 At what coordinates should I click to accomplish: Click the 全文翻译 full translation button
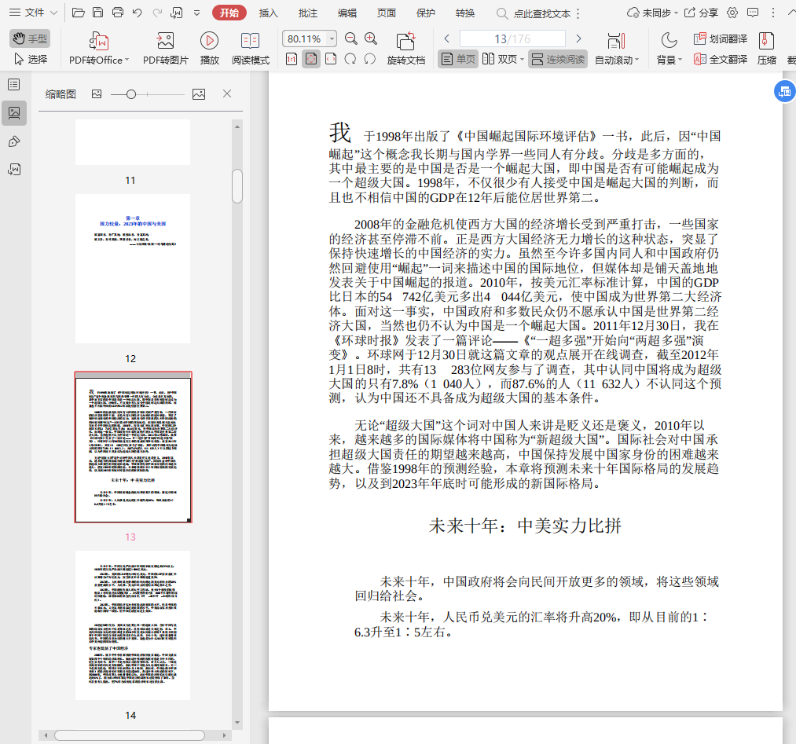pos(721,60)
